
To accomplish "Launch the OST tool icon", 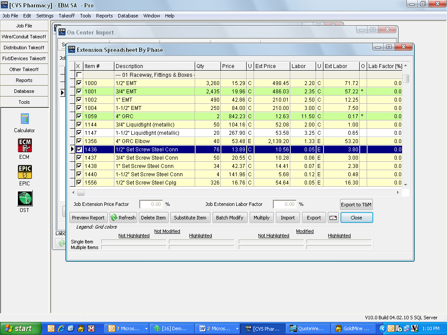I will 24,198.
